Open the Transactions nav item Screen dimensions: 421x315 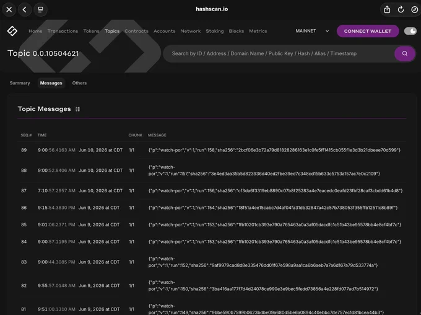click(63, 31)
